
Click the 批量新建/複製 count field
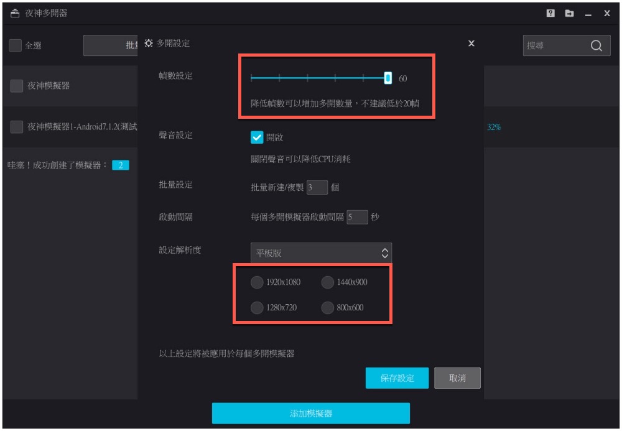click(317, 187)
